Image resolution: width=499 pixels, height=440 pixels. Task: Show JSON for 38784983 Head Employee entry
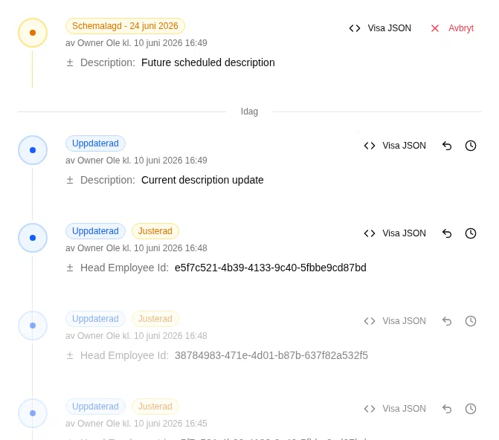pos(395,321)
